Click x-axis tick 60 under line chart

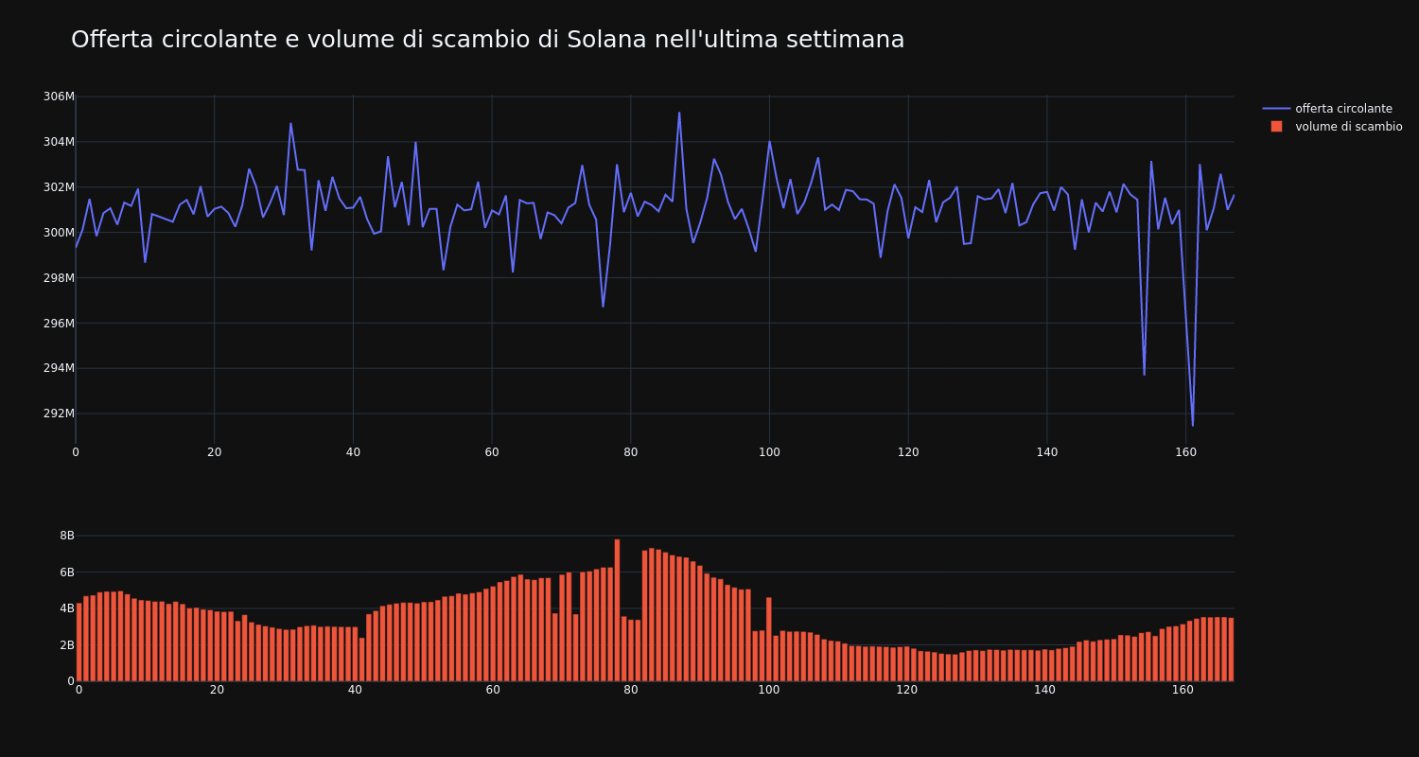[492, 452]
